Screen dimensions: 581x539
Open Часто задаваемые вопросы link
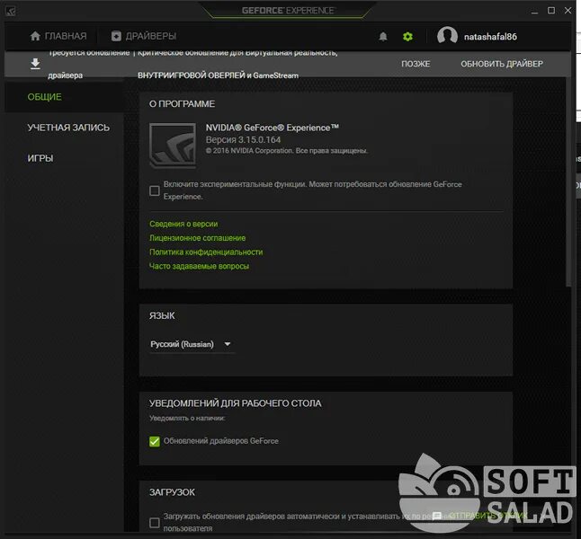point(199,266)
